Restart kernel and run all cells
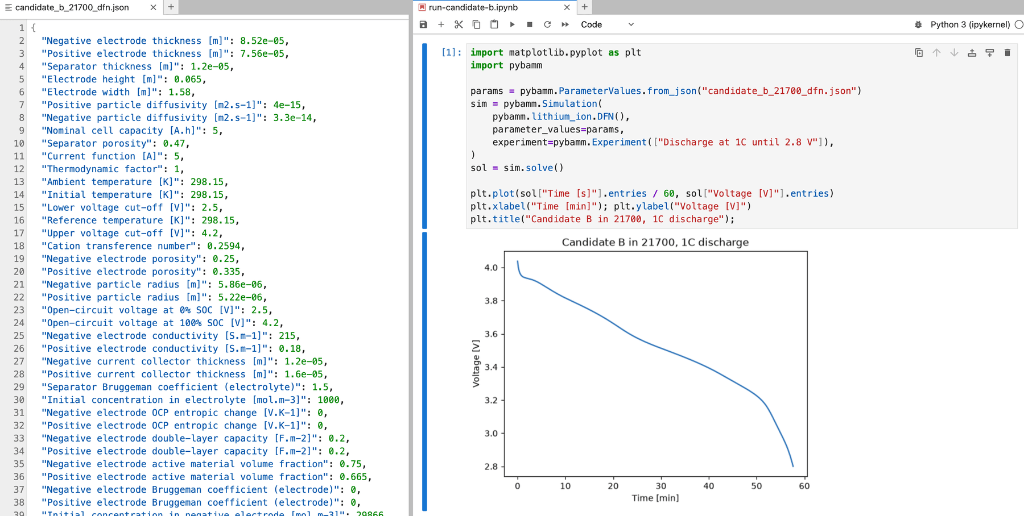Screen dimensions: 1024x516 point(565,24)
